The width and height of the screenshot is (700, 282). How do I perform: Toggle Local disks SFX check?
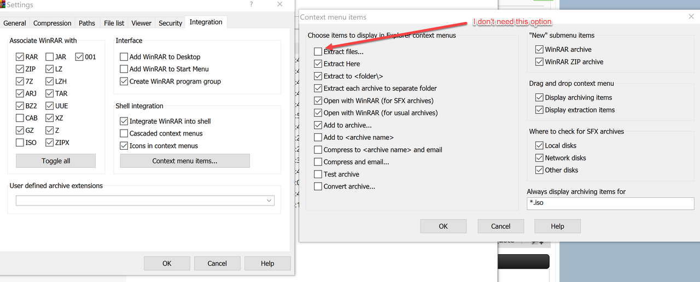[x=540, y=145]
